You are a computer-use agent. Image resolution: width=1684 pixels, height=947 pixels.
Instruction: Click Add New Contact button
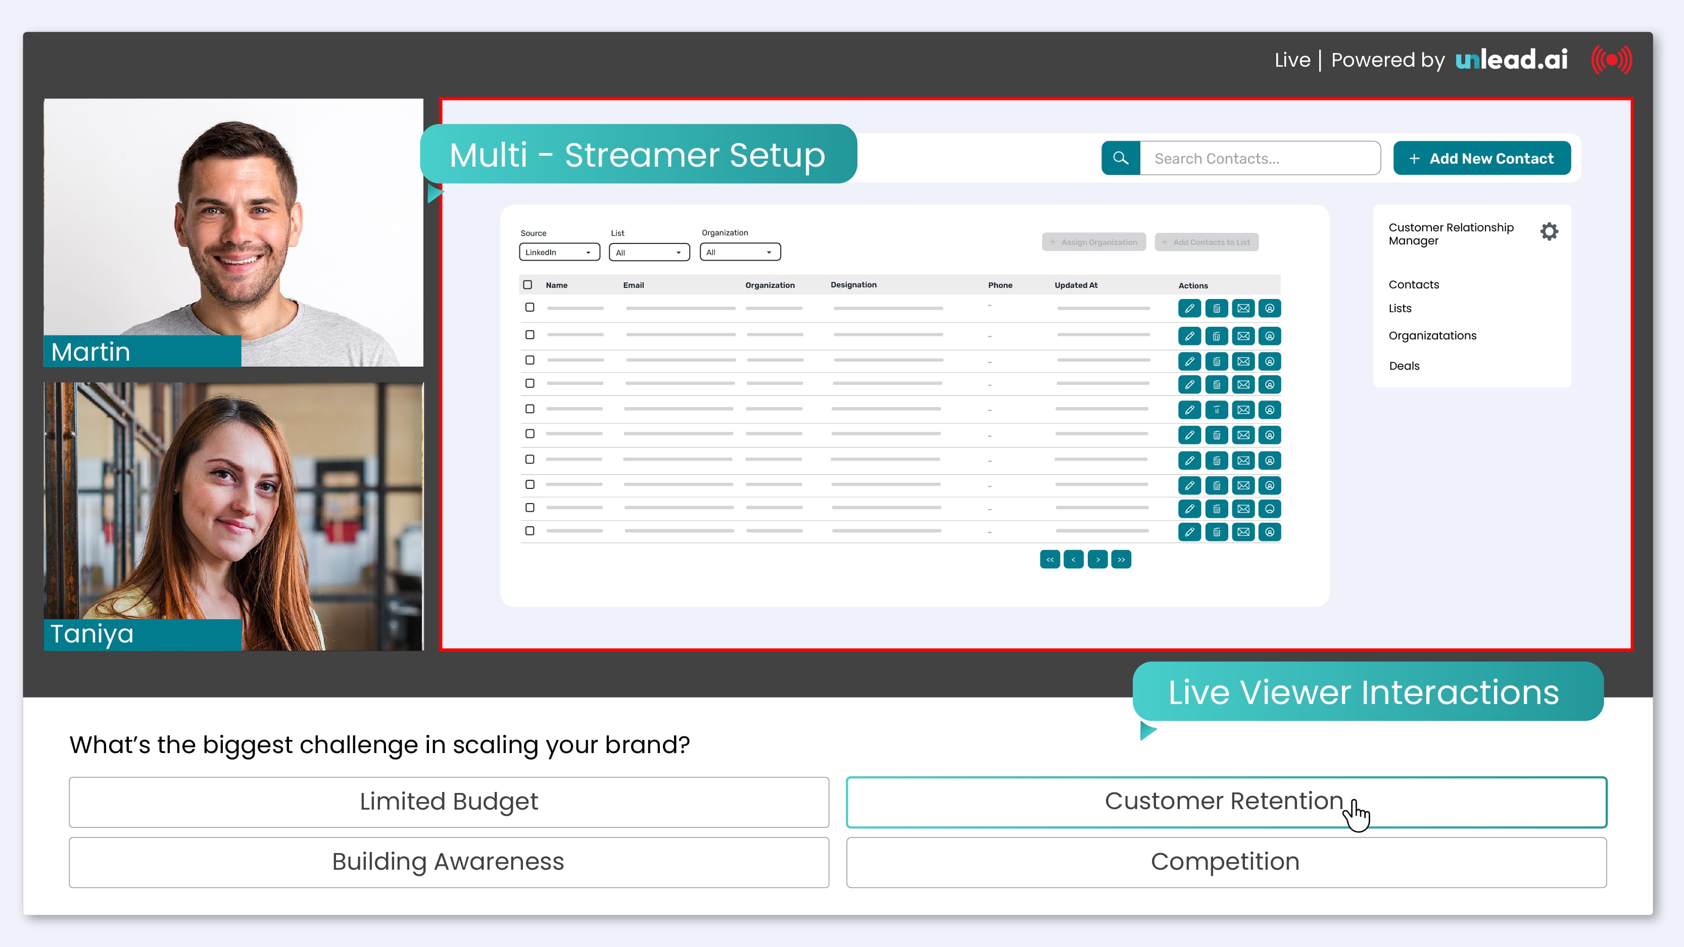tap(1481, 158)
